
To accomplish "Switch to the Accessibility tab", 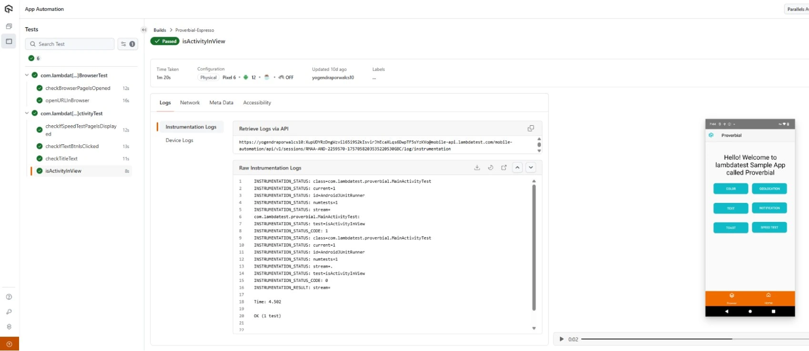I will point(257,102).
